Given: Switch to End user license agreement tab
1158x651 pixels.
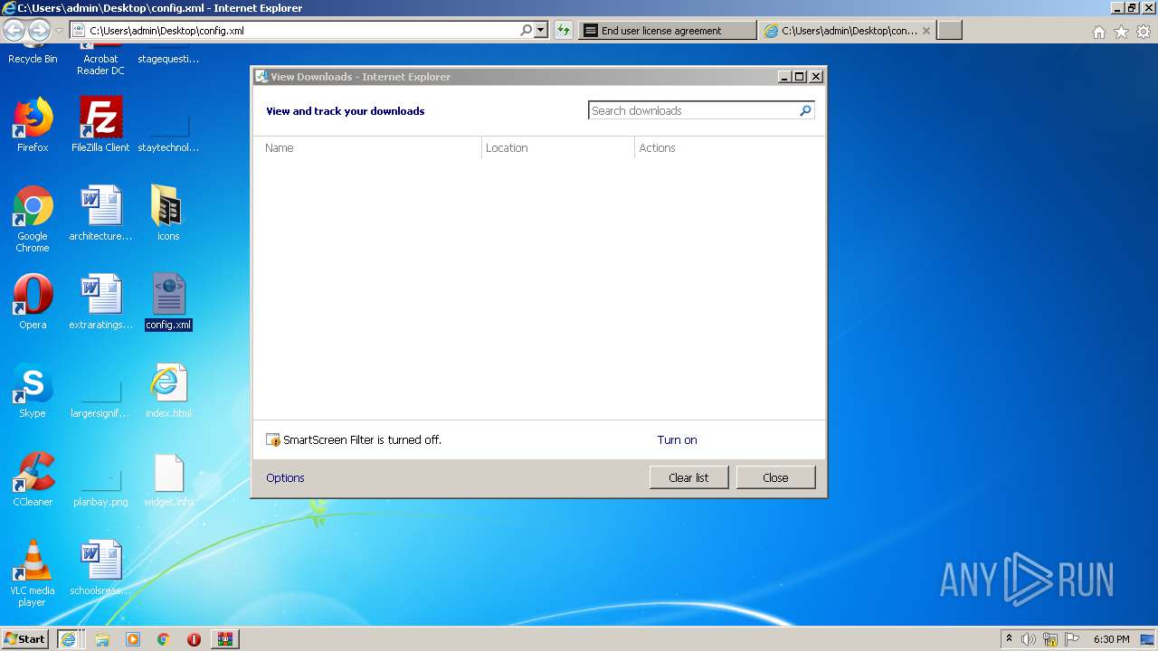Looking at the screenshot, I should pyautogui.click(x=667, y=31).
